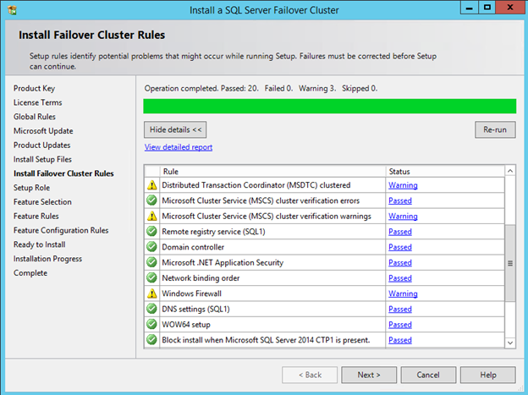Proceed with the Next button
This screenshot has height=395, width=528.
(x=369, y=375)
